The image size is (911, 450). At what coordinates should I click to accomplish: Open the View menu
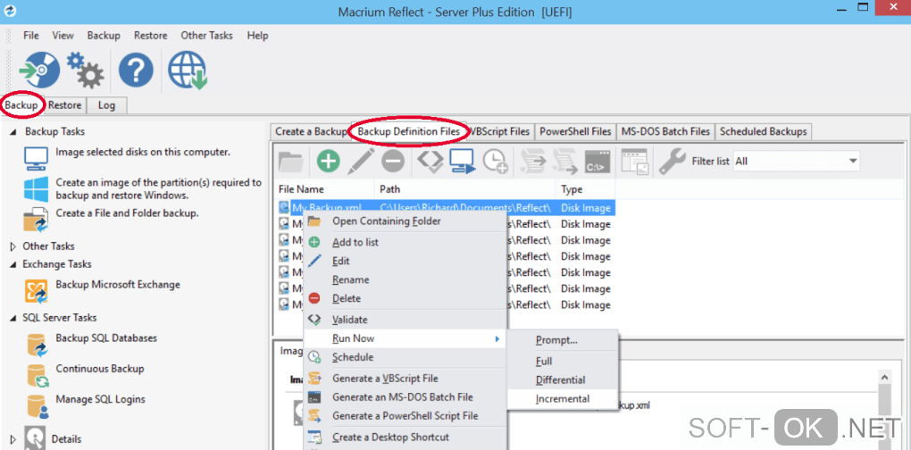[x=63, y=36]
